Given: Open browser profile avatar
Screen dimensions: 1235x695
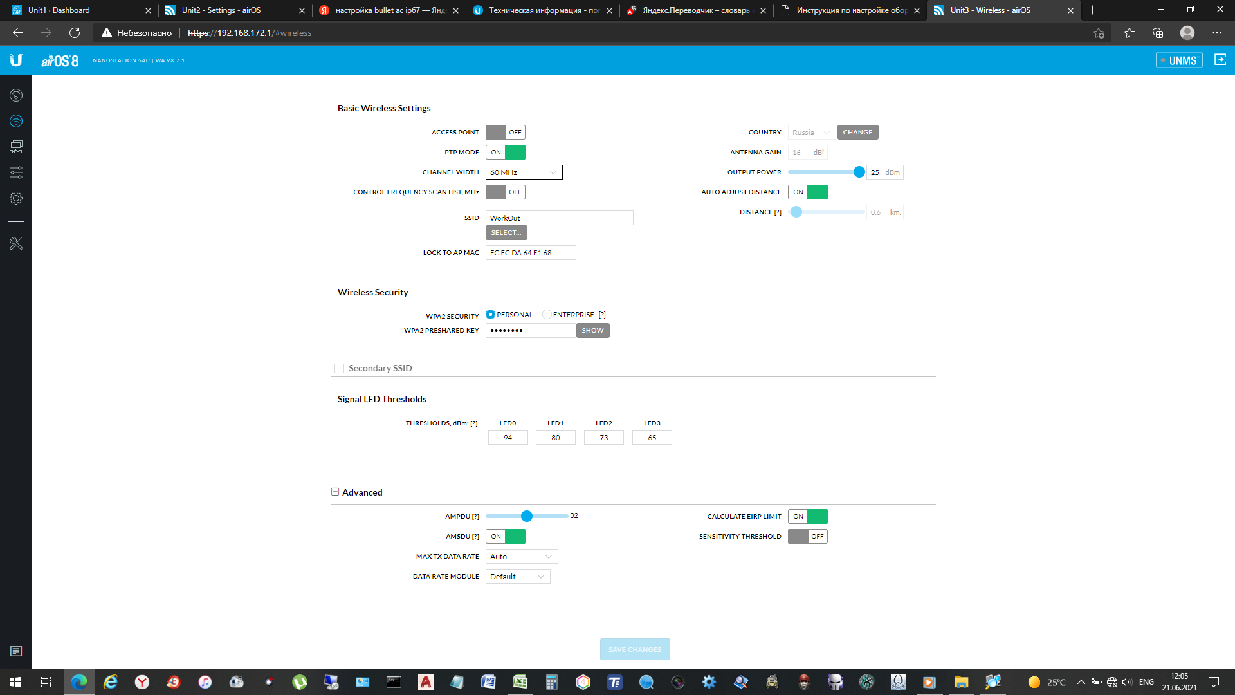Looking at the screenshot, I should click(x=1187, y=33).
